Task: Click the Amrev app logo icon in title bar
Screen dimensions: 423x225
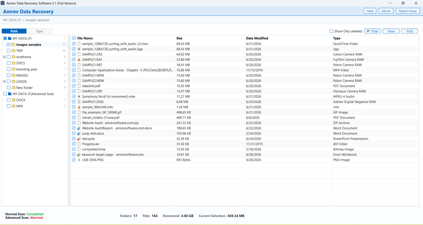Action: [x=3, y=3]
